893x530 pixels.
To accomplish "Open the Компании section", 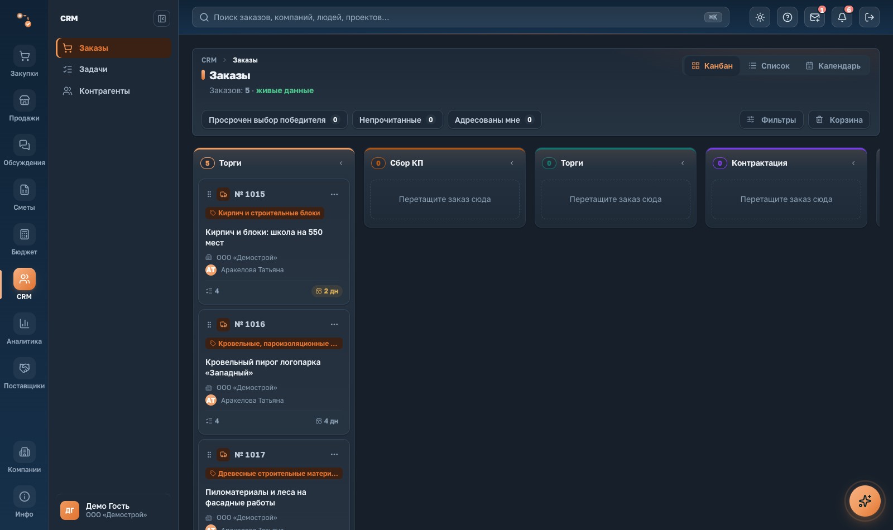I will point(24,457).
